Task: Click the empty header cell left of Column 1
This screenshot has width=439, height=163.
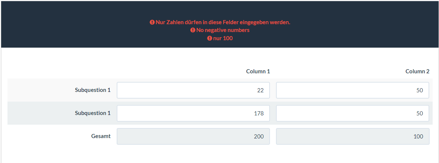Action: [x=62, y=71]
